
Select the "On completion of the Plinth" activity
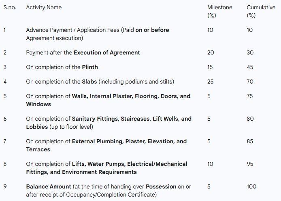62,67
